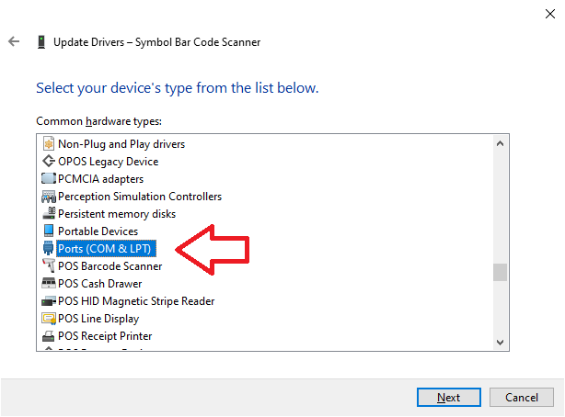The height and width of the screenshot is (417, 565).
Task: Select Non-Plug and Play drivers text
Action: (121, 144)
